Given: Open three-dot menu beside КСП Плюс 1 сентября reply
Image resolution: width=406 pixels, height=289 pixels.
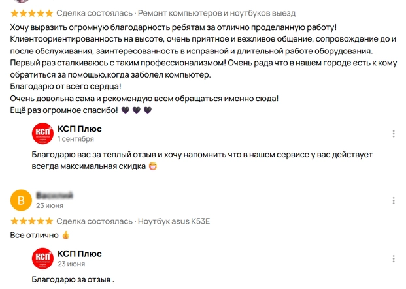Looking at the screenshot, I should (x=393, y=134).
